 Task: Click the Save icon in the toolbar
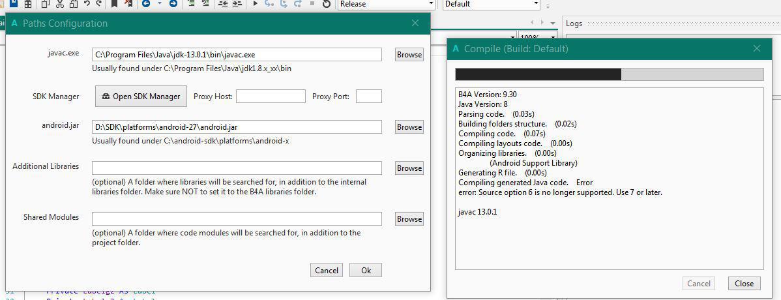coord(13,3)
